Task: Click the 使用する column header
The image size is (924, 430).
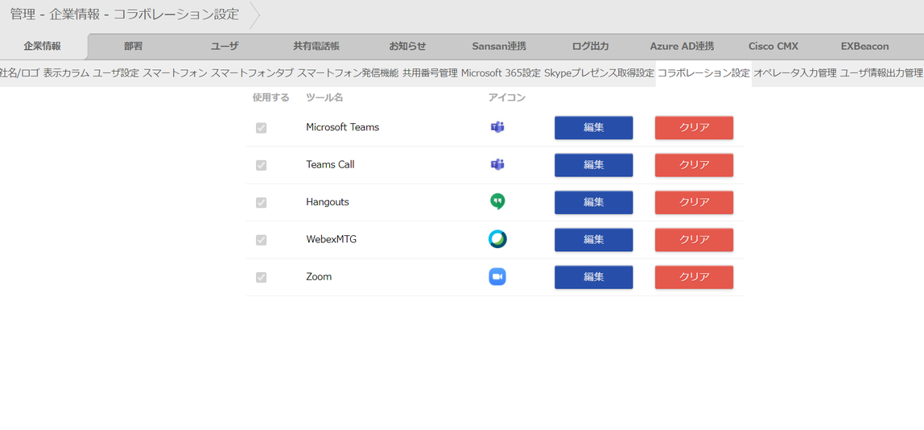Action: pyautogui.click(x=270, y=98)
